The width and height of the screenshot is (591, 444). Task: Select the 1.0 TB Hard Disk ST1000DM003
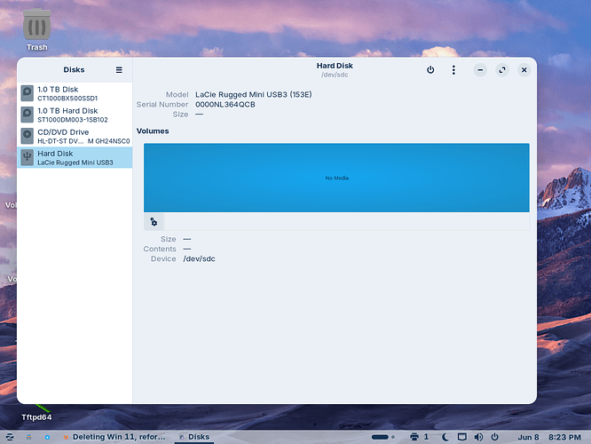75,115
